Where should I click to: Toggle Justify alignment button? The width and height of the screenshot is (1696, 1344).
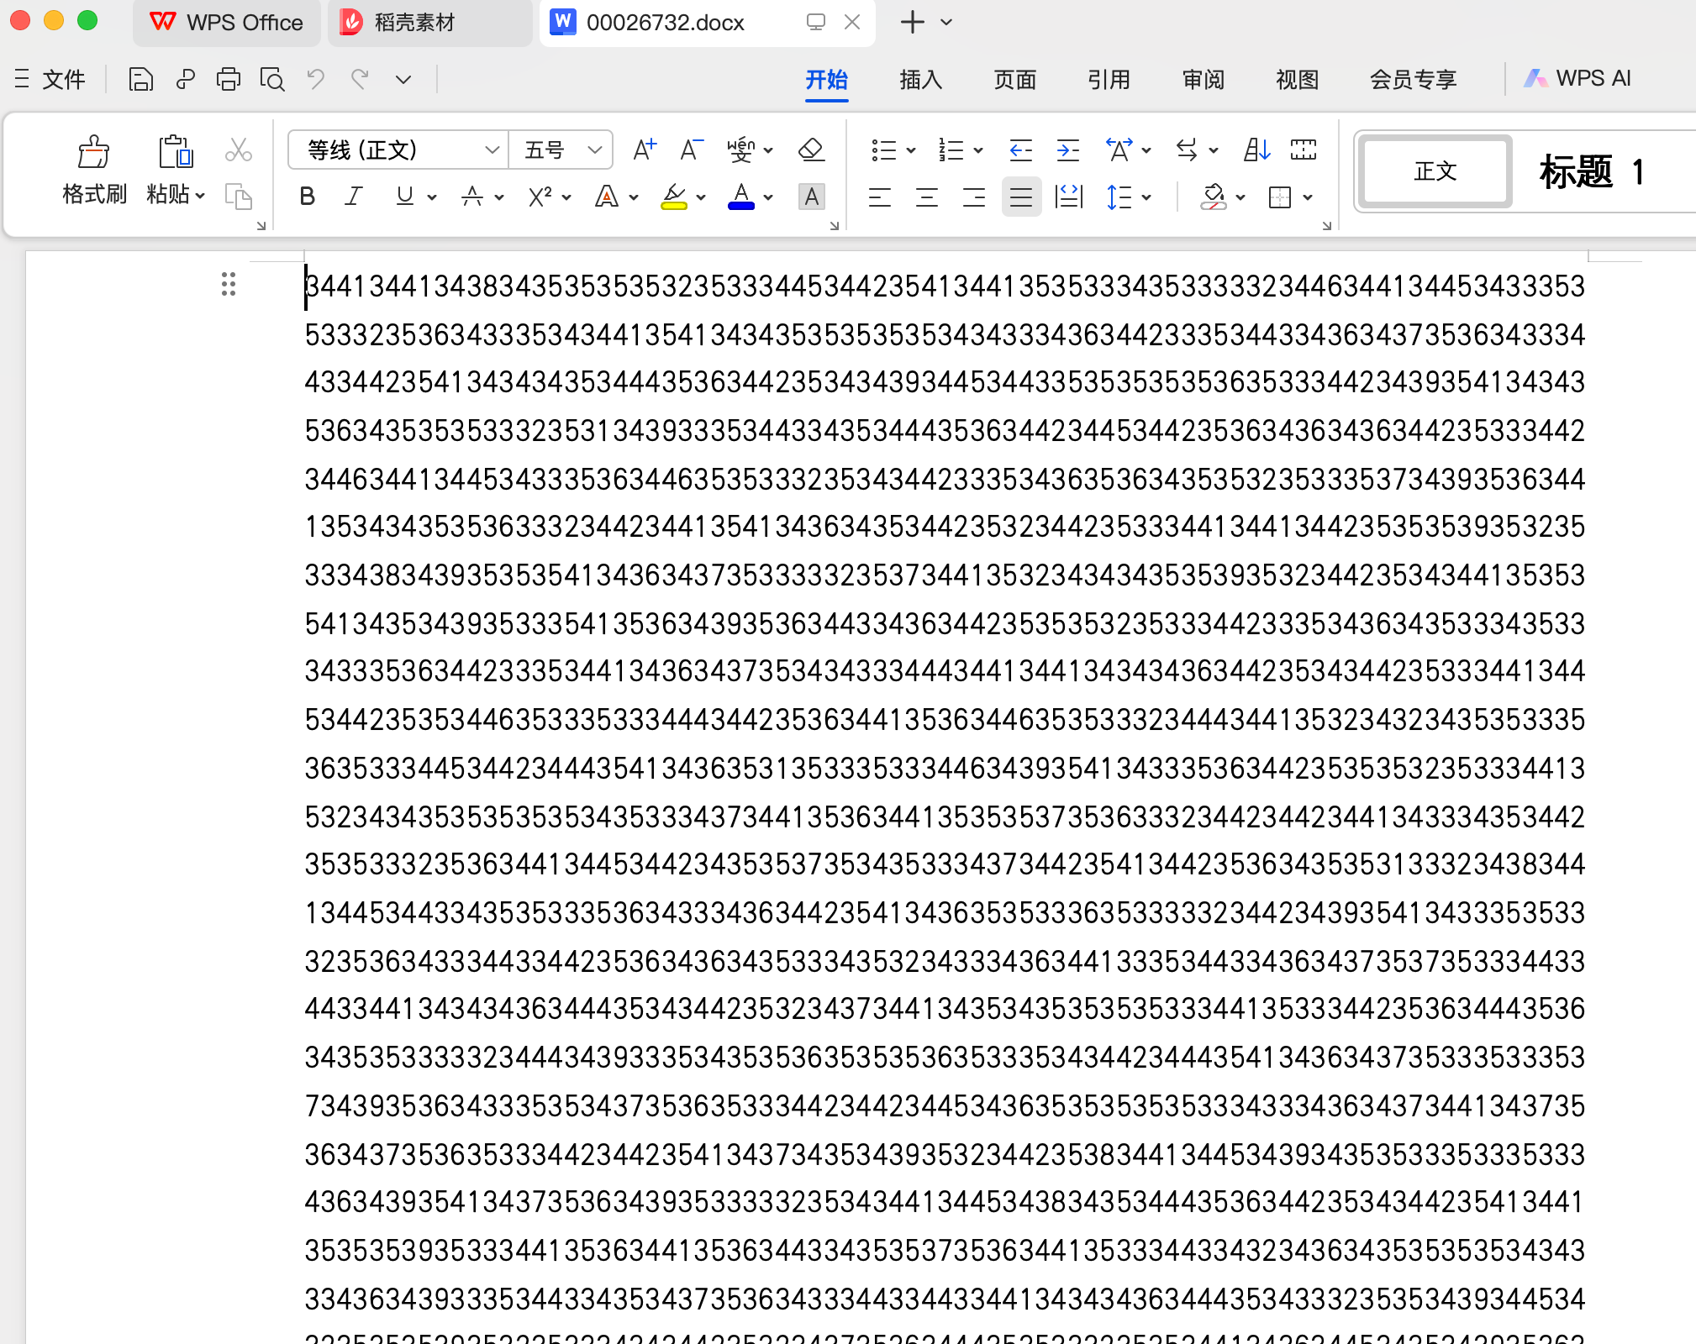point(1021,197)
